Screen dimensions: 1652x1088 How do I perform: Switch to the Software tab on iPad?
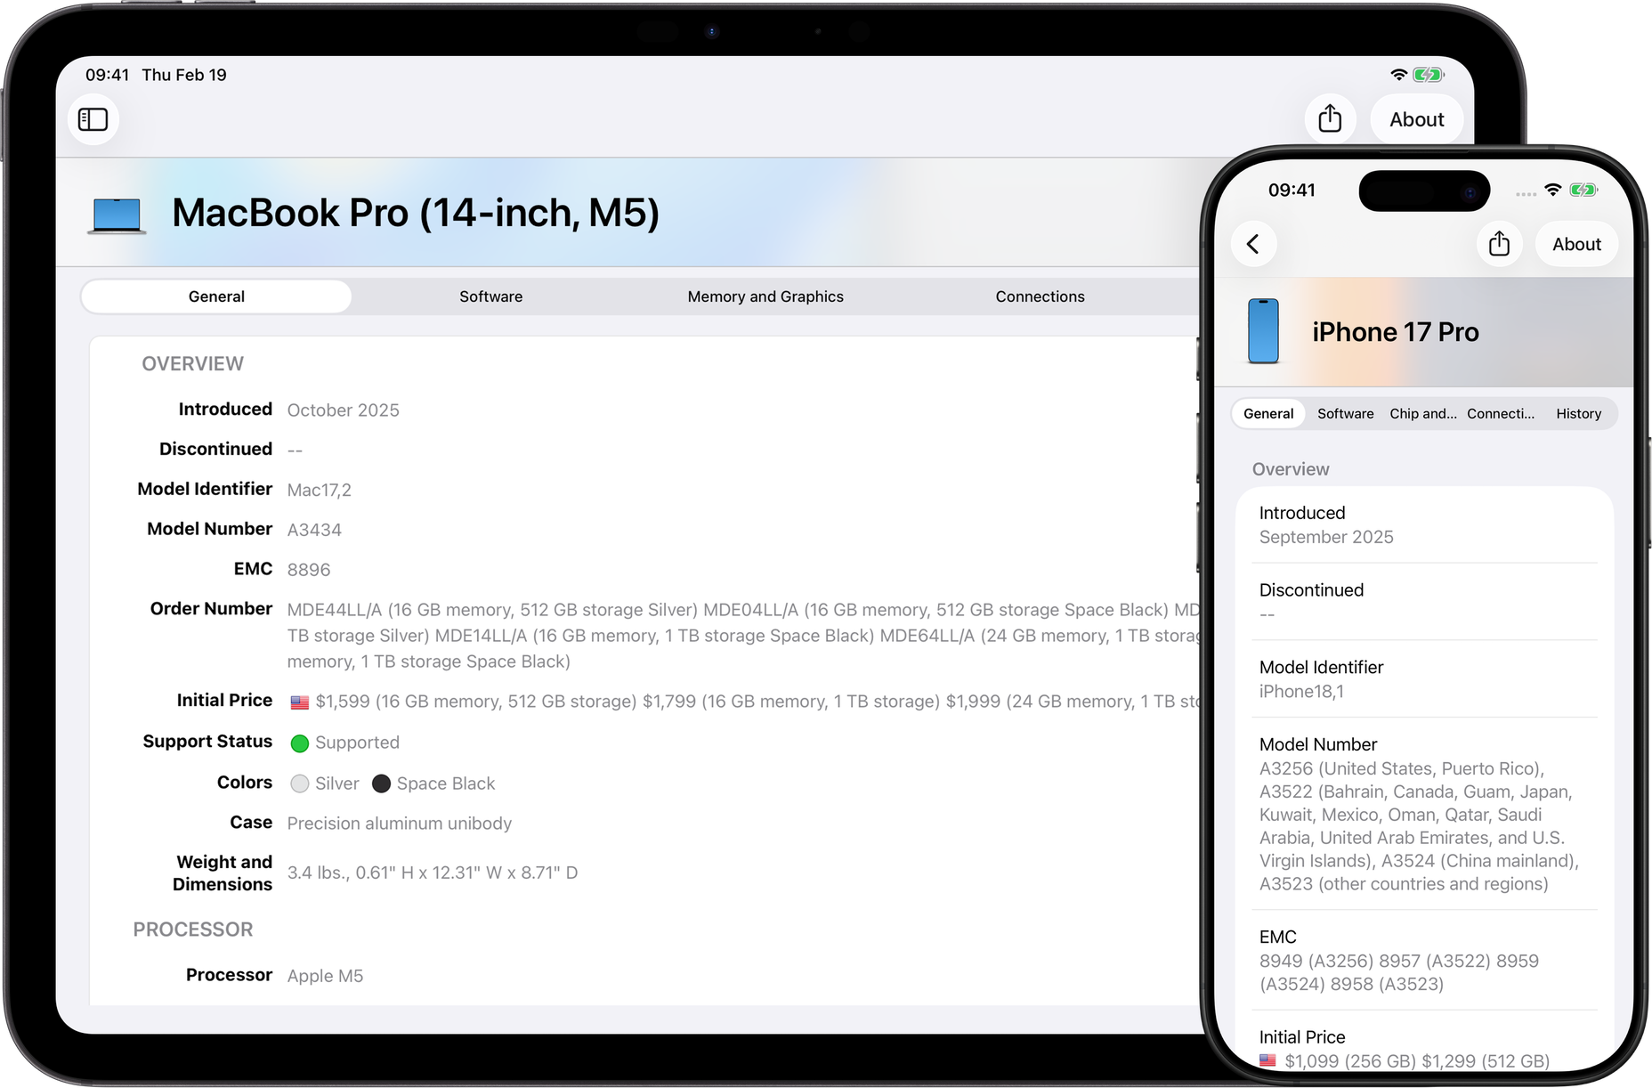[x=490, y=296]
